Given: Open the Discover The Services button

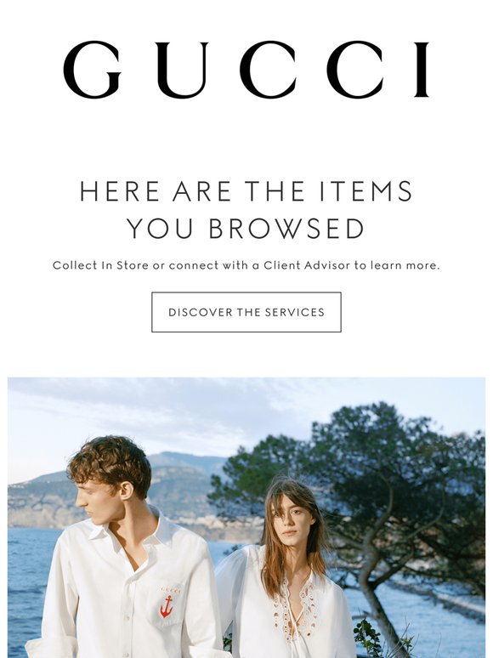Looking at the screenshot, I should coord(246,312).
